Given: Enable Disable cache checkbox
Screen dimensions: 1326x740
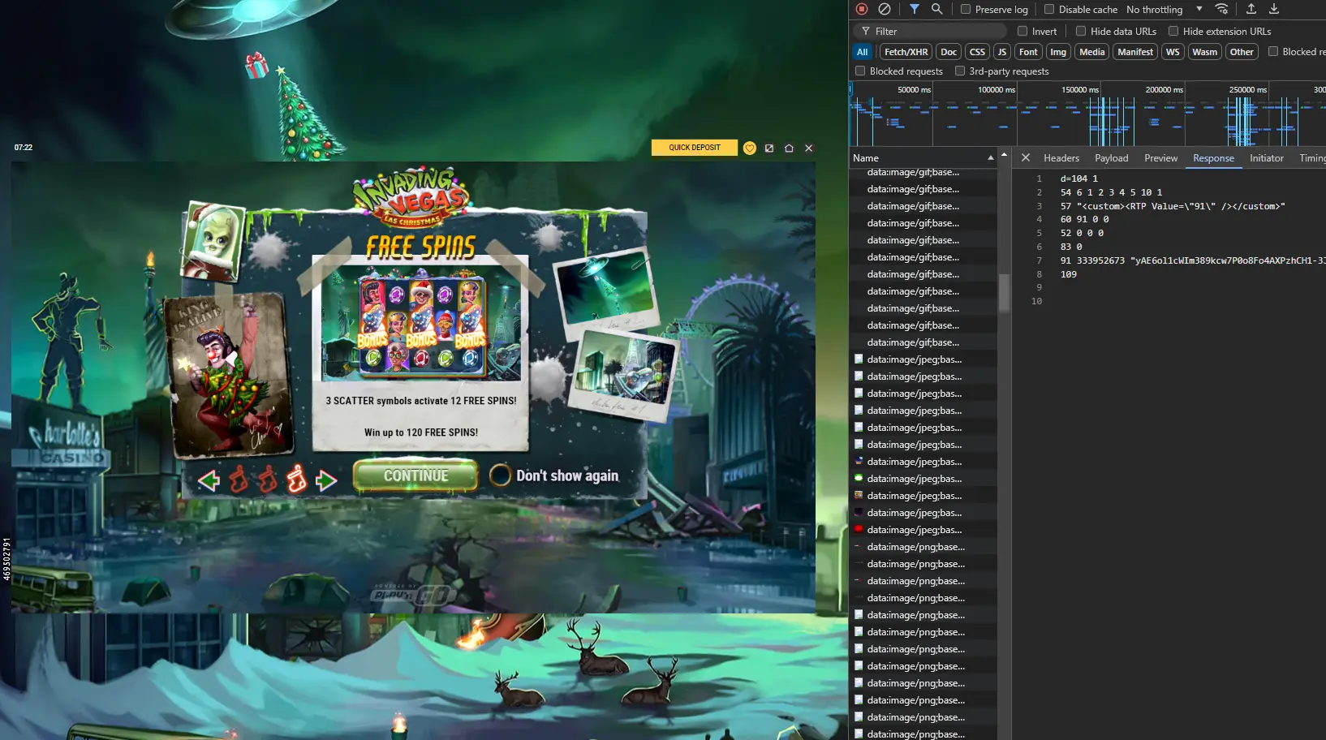Looking at the screenshot, I should 1049,9.
